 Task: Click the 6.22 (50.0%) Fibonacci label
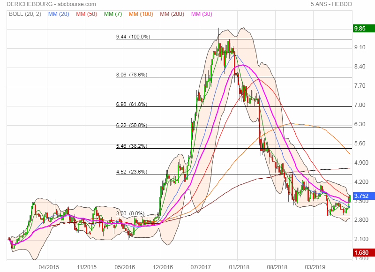click(132, 125)
